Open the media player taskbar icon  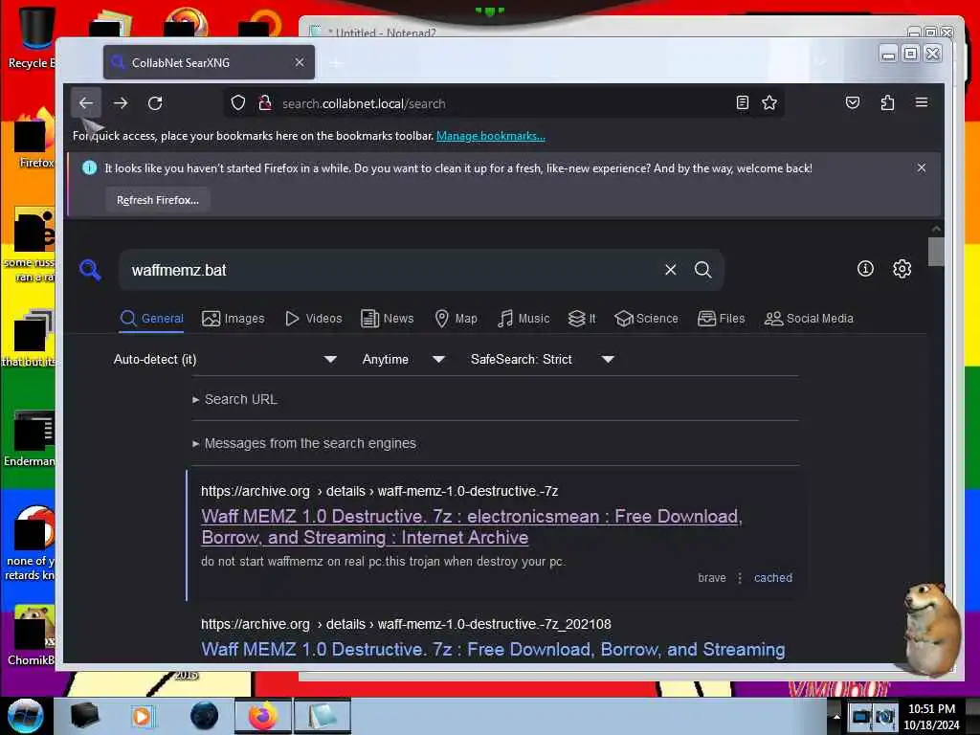pyautogui.click(x=142, y=716)
